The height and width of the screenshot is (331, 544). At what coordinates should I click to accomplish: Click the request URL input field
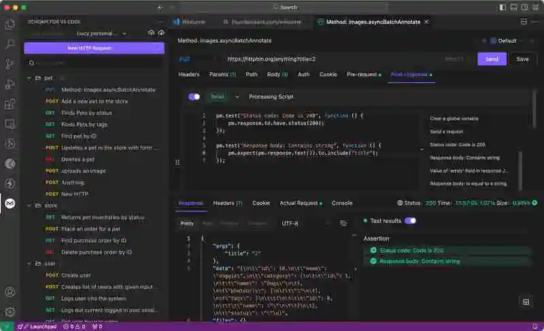click(x=331, y=59)
